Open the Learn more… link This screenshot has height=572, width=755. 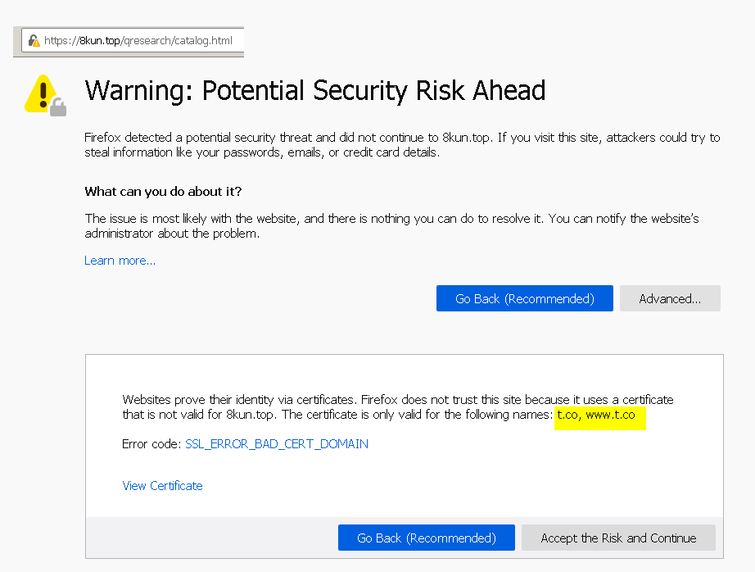point(120,261)
